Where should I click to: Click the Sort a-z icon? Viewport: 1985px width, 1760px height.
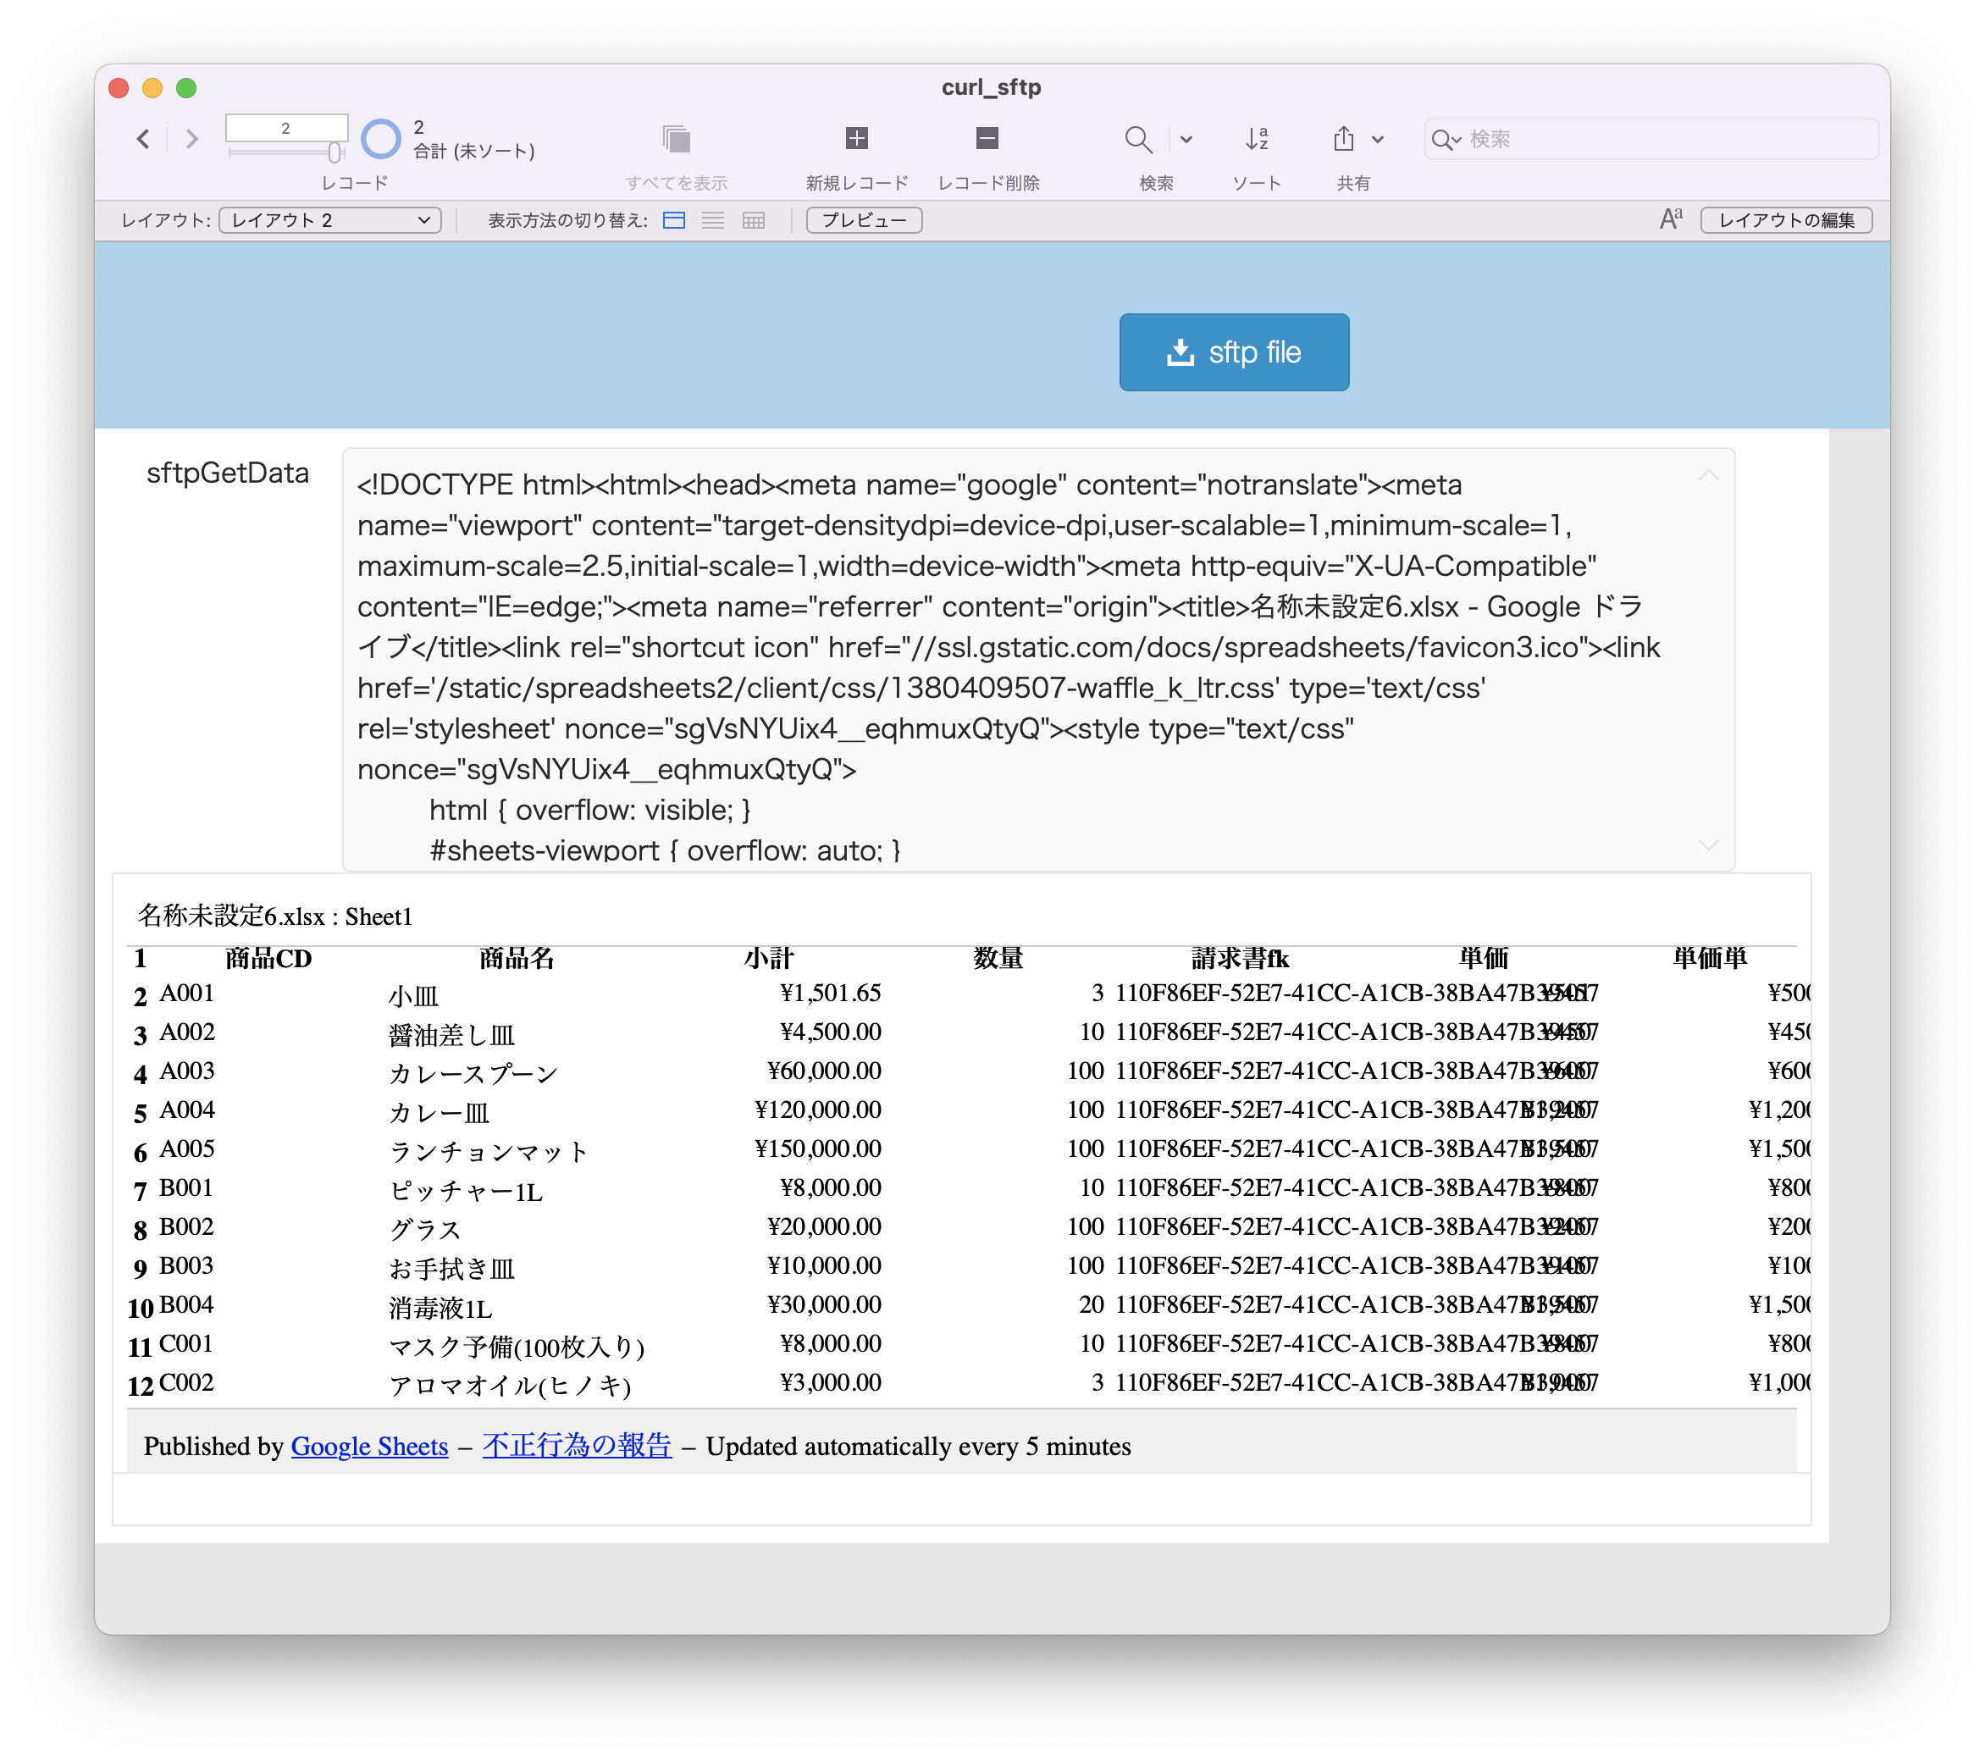click(x=1256, y=139)
